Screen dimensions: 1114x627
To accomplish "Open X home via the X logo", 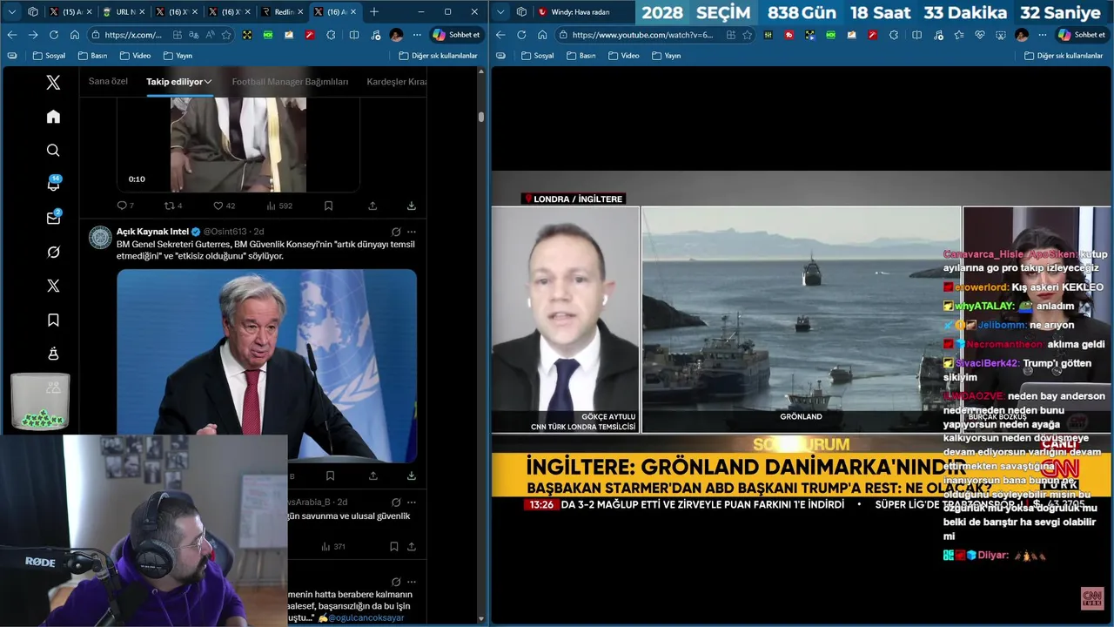I will [x=53, y=83].
